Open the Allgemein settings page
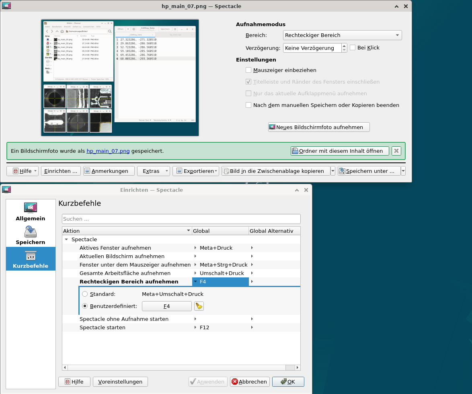This screenshot has height=394, width=472. point(31,211)
